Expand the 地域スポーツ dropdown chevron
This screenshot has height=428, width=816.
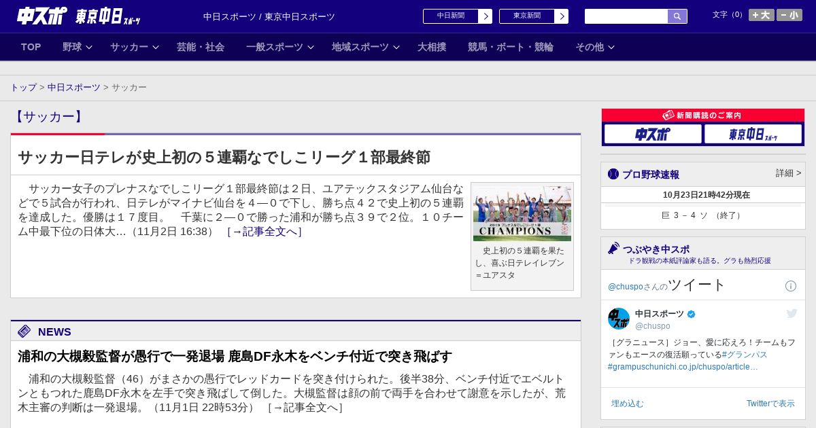click(396, 47)
